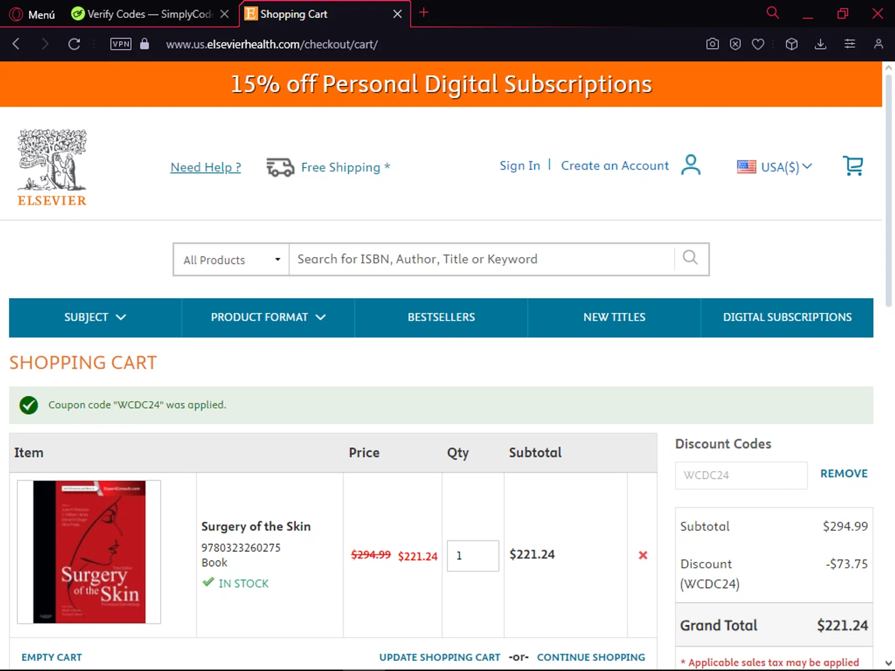Click the ISBN 9780323260275 text
The width and height of the screenshot is (895, 671).
240,548
